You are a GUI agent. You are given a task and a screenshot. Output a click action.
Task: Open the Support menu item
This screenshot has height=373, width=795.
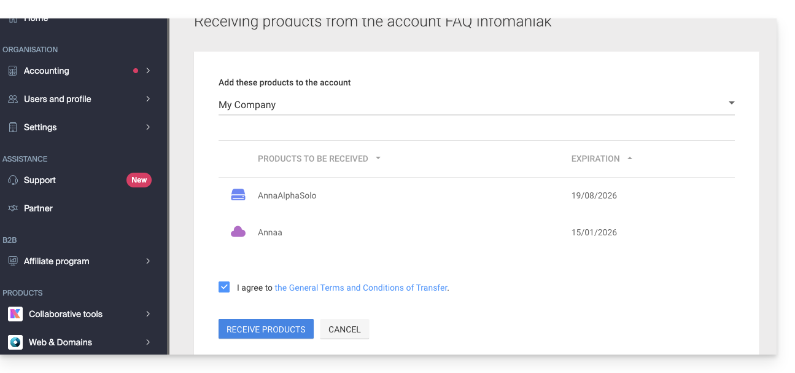[40, 180]
